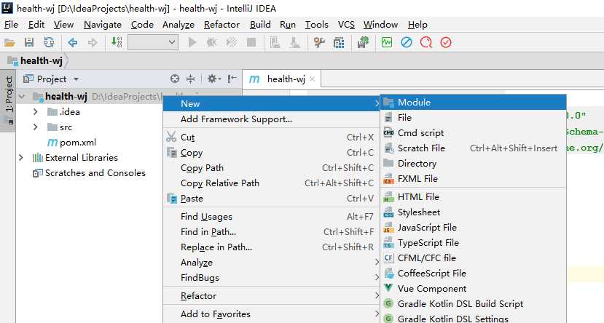Select Module in the New submenu
The image size is (604, 323).
click(x=473, y=103)
